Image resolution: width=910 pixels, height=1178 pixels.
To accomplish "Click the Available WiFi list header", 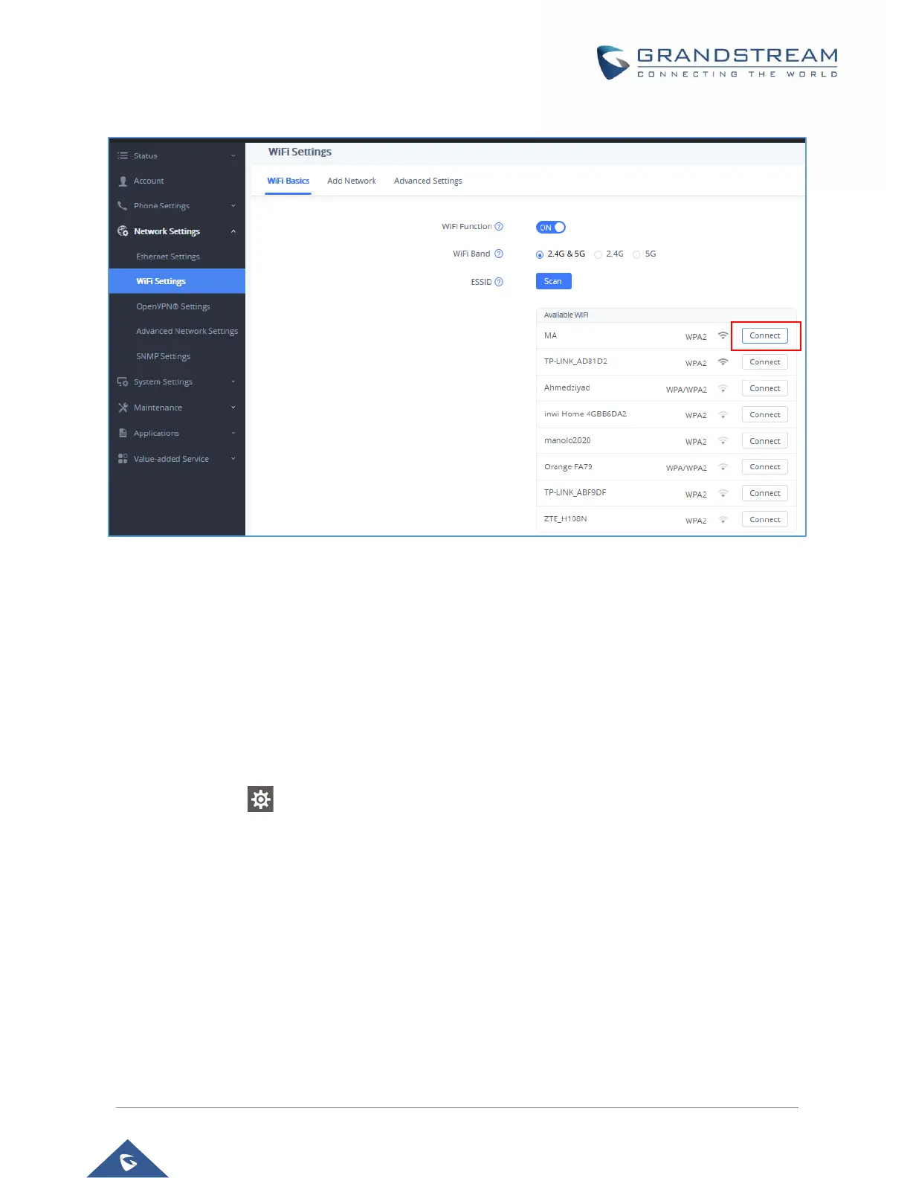I will click(666, 315).
